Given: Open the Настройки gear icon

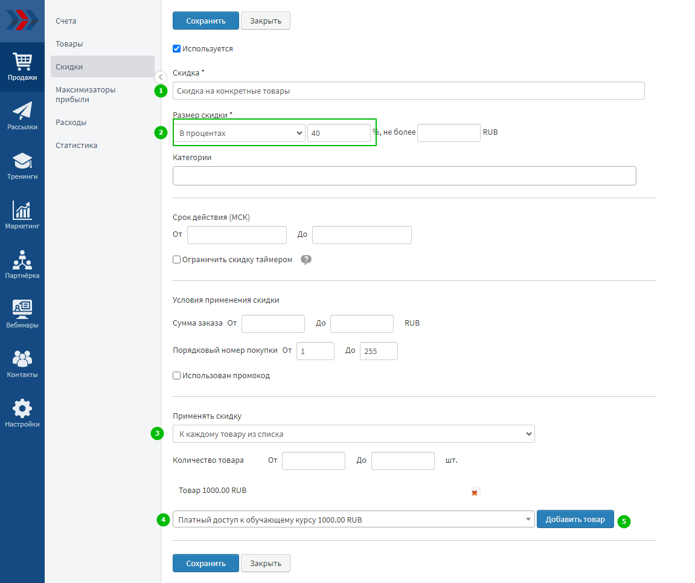Looking at the screenshot, I should click(x=22, y=413).
